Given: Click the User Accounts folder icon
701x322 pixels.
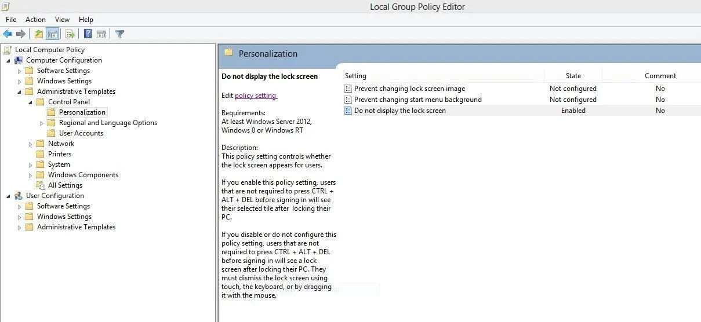Looking at the screenshot, I should tap(51, 133).
